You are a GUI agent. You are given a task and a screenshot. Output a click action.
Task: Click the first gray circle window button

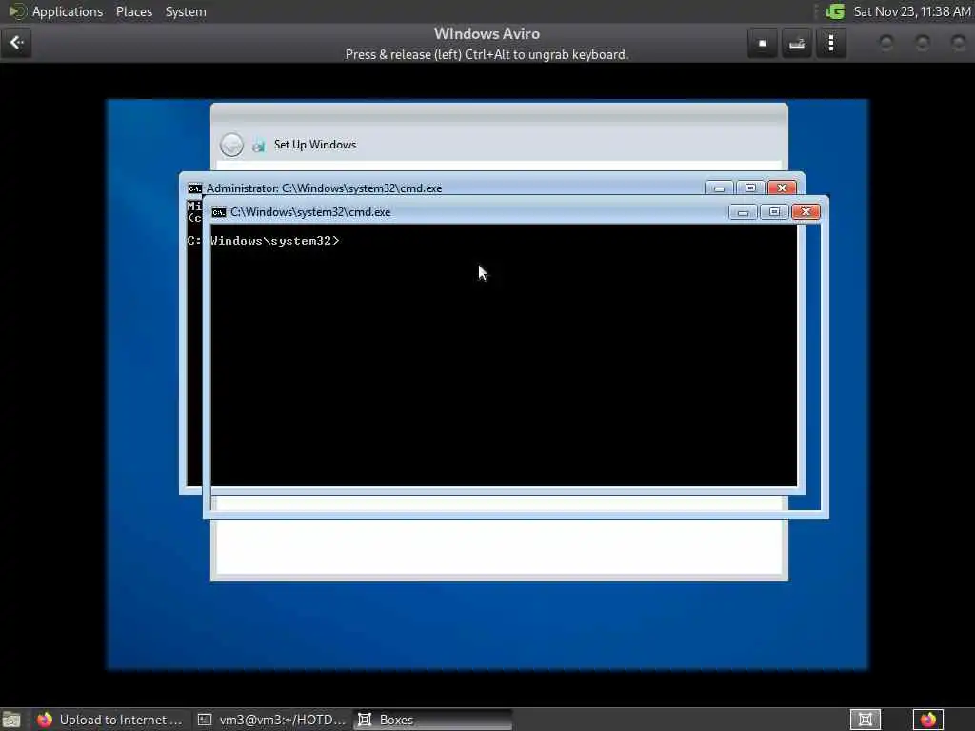tap(886, 43)
